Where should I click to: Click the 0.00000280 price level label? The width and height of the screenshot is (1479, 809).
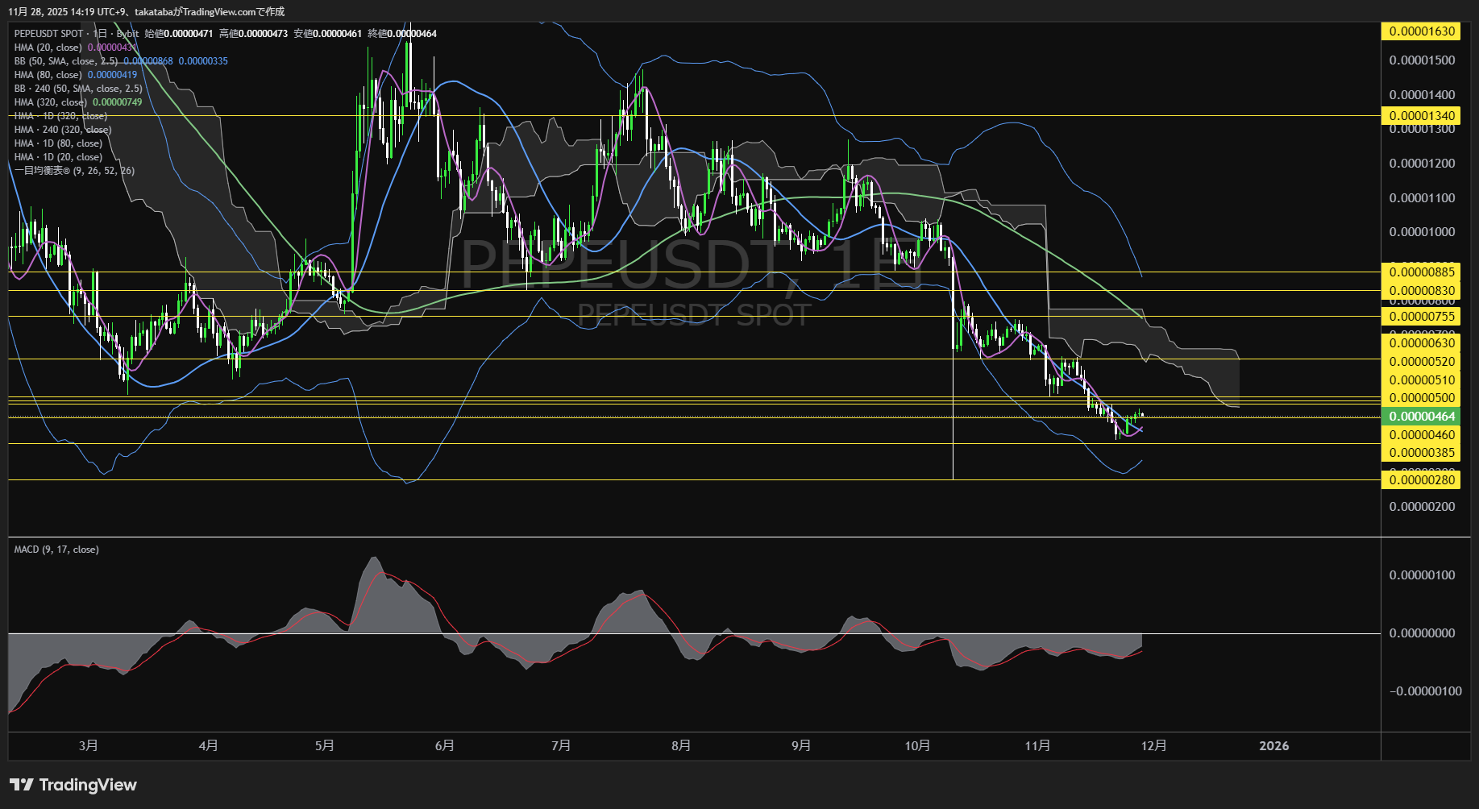(x=1422, y=480)
